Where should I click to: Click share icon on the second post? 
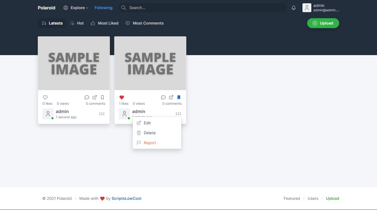click(x=171, y=97)
